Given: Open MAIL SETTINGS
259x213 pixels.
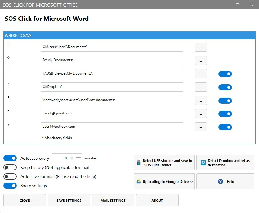Looking at the screenshot, I should 113,200.
